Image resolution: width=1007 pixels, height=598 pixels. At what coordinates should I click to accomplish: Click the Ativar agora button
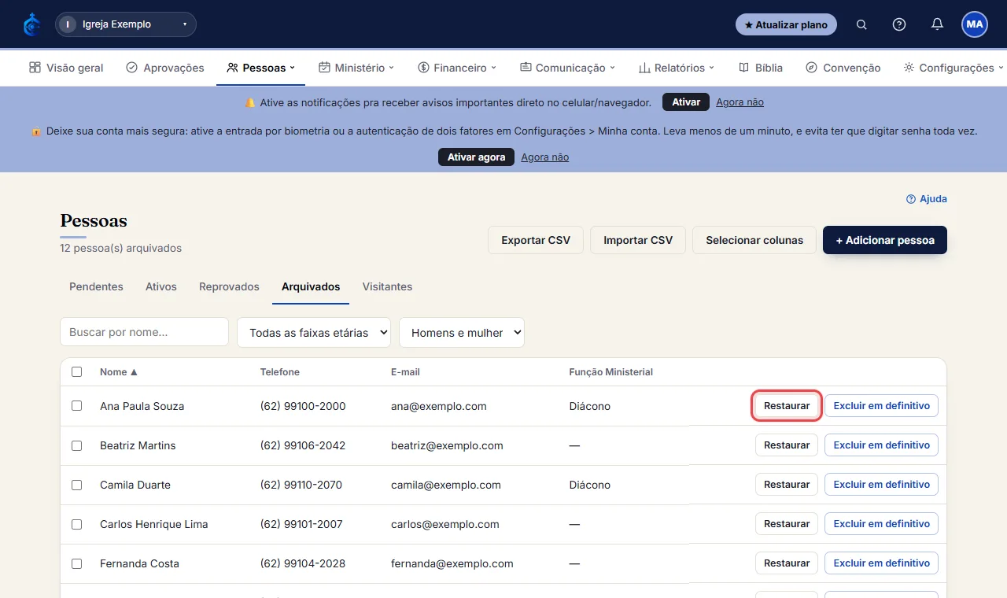coord(476,157)
